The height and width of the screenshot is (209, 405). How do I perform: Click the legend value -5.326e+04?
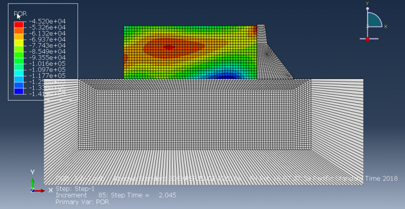click(47, 27)
